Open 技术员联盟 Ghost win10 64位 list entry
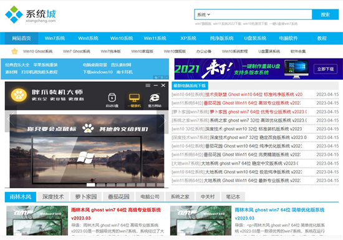The width and height of the screenshot is (343, 240). click(x=254, y=94)
